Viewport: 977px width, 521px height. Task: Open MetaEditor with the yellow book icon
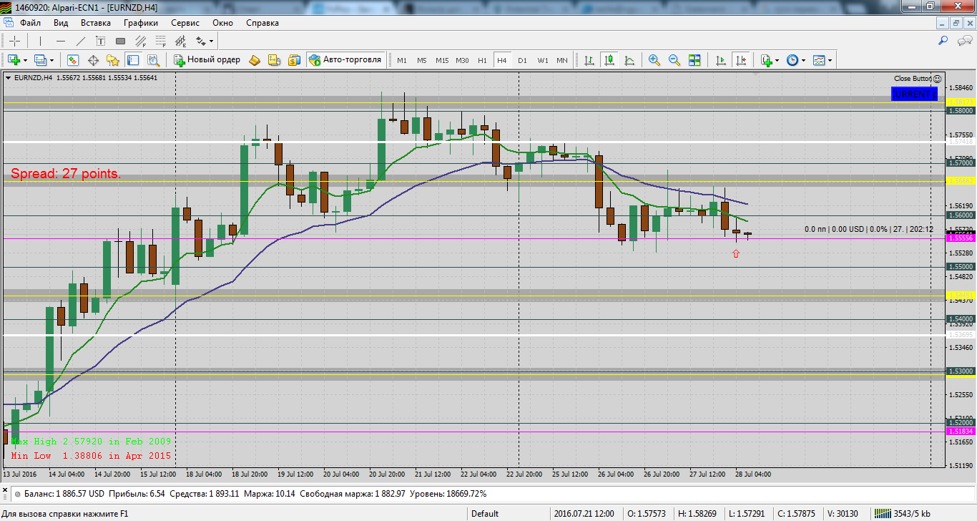(255, 60)
